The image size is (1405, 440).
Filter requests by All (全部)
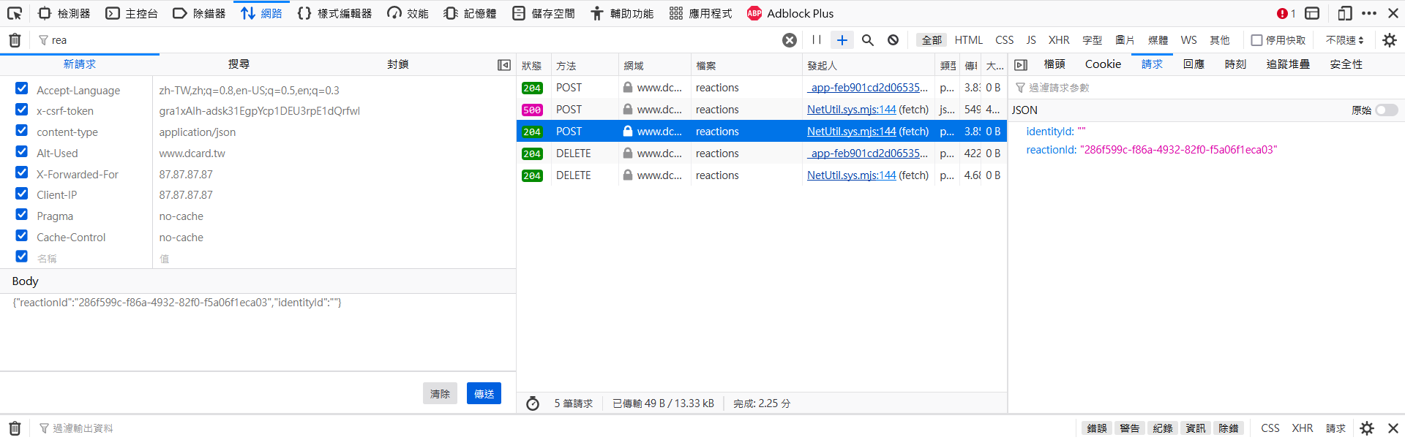point(932,40)
